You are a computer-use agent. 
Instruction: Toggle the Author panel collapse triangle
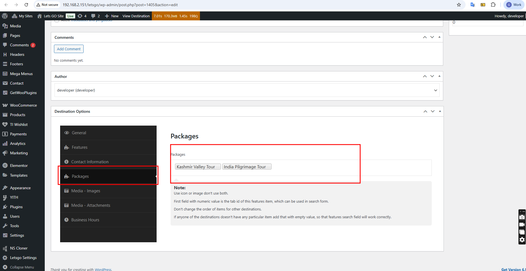[x=439, y=76]
